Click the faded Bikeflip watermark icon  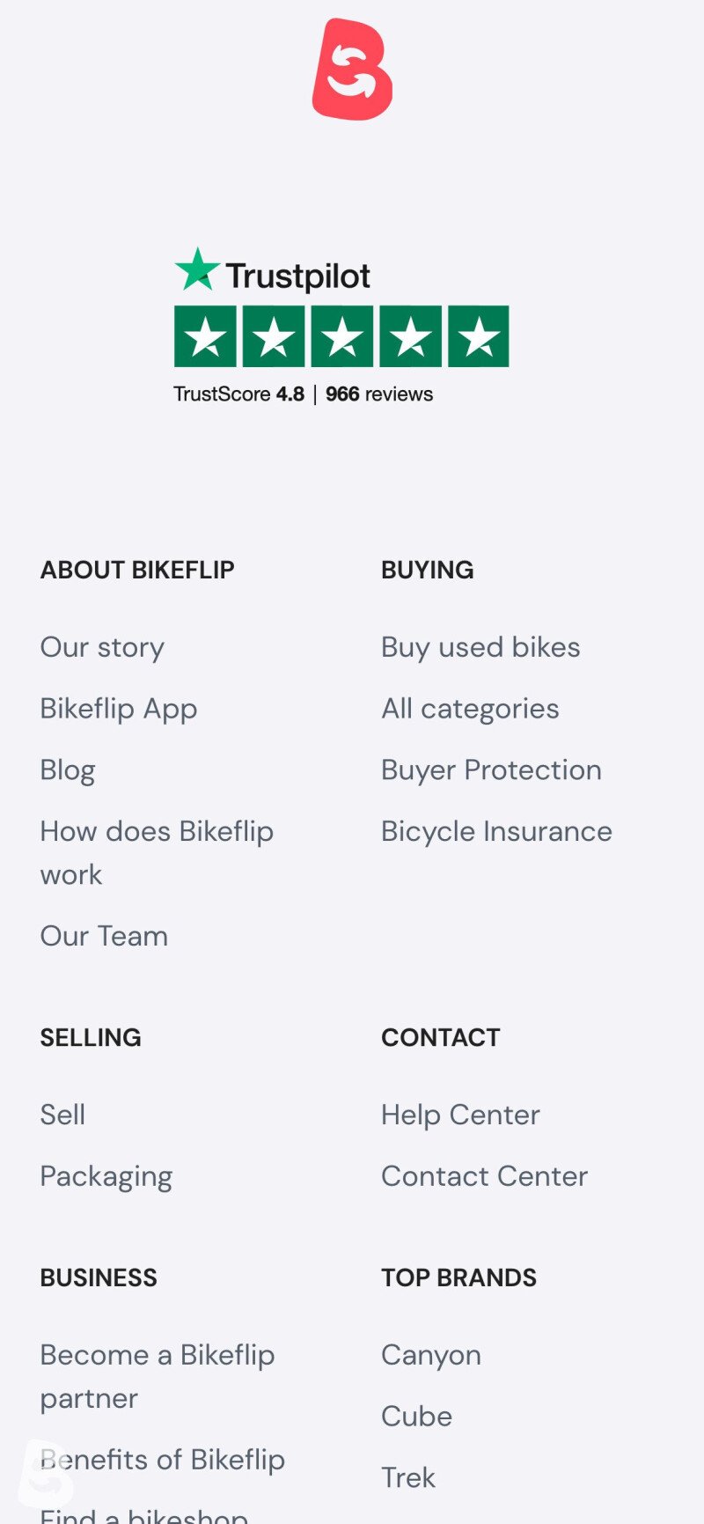(46, 1472)
